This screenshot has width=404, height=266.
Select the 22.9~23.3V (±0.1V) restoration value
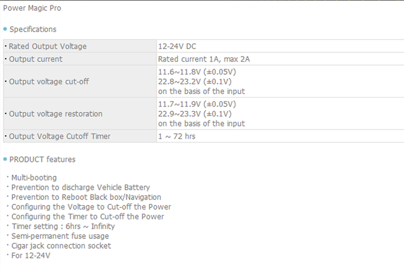195,114
